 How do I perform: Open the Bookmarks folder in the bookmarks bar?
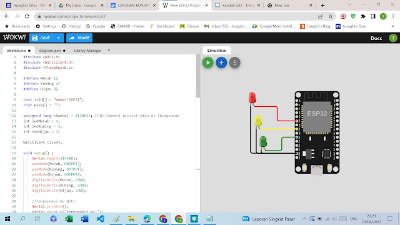tap(17, 26)
